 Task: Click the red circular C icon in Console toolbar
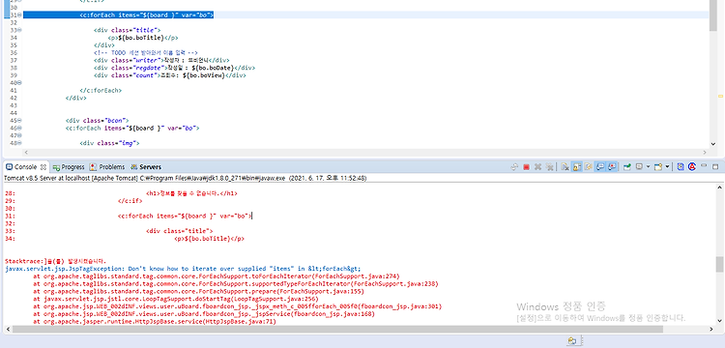click(x=692, y=167)
